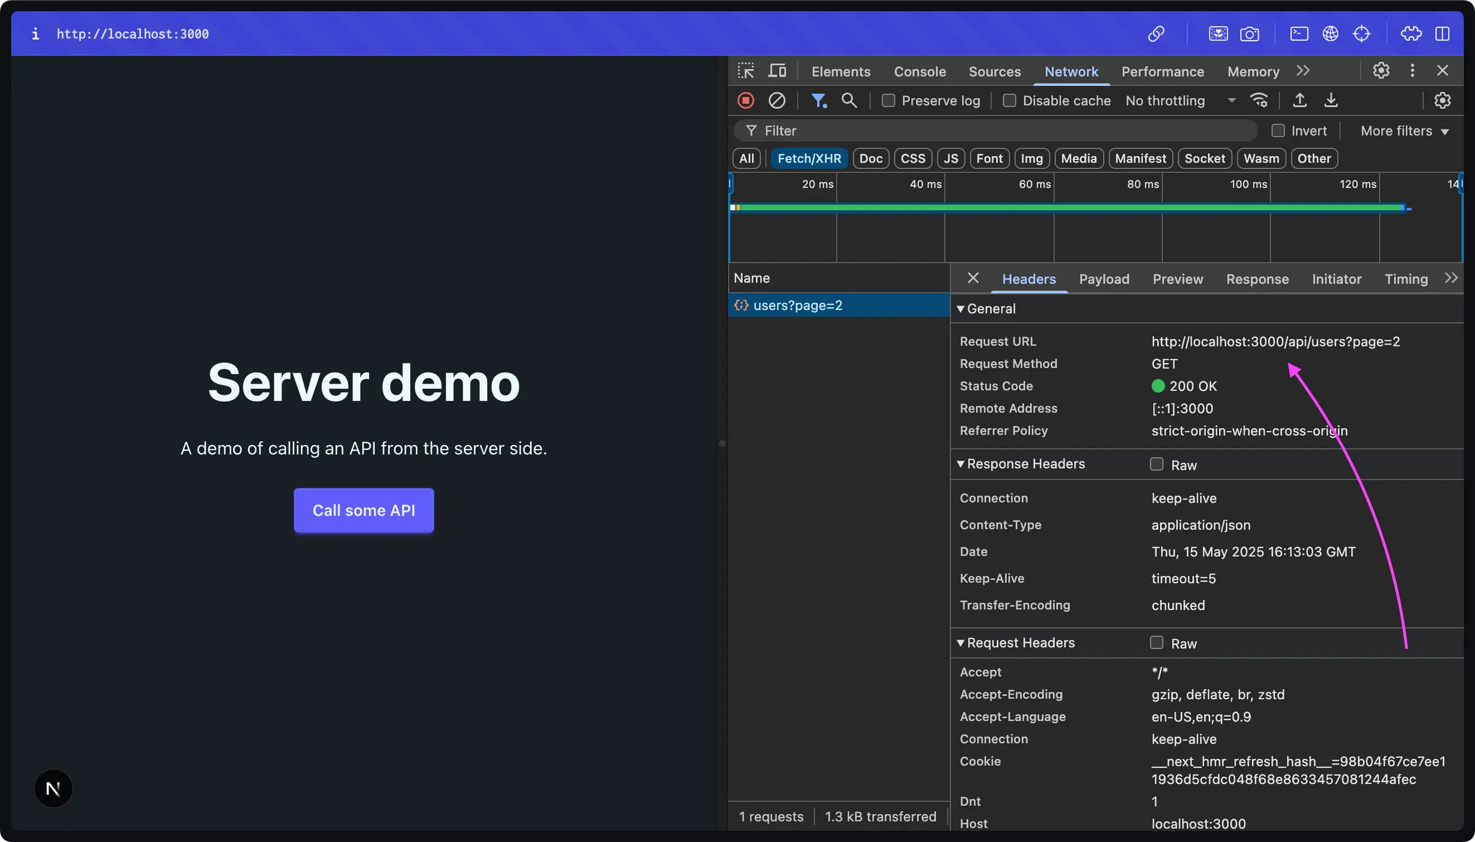
Task: Close the DevTools panel
Action: [x=1443, y=71]
